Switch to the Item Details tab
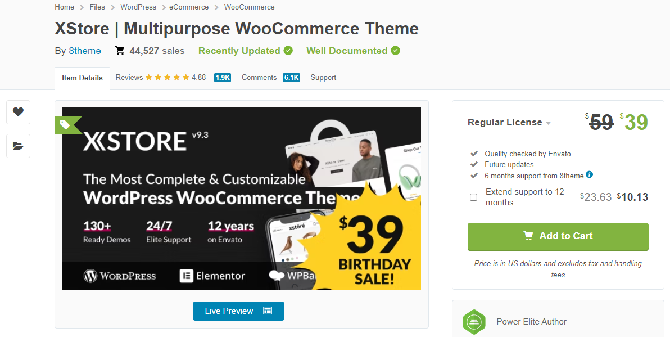Screen dimensions: 670x337 click(x=82, y=78)
